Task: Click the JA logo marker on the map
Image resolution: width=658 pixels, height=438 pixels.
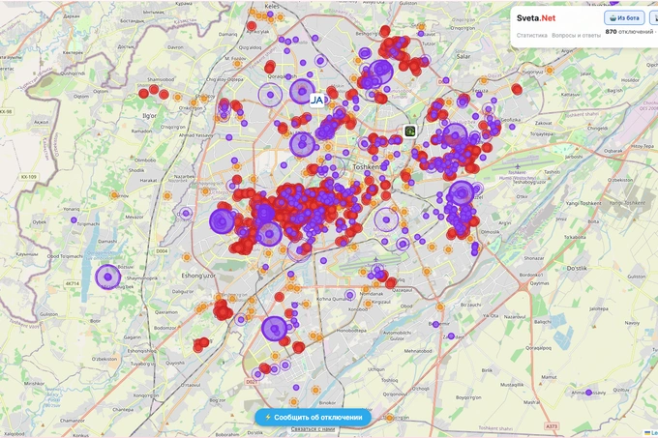Action: pyautogui.click(x=316, y=101)
